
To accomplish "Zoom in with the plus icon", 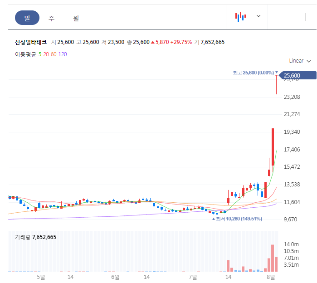I will [x=306, y=17].
